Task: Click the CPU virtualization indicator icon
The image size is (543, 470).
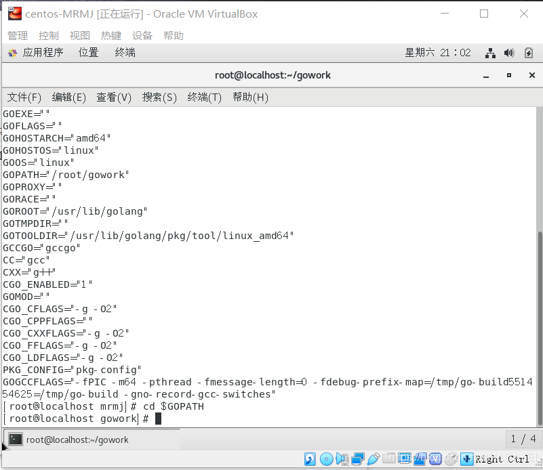Action: coord(435,458)
